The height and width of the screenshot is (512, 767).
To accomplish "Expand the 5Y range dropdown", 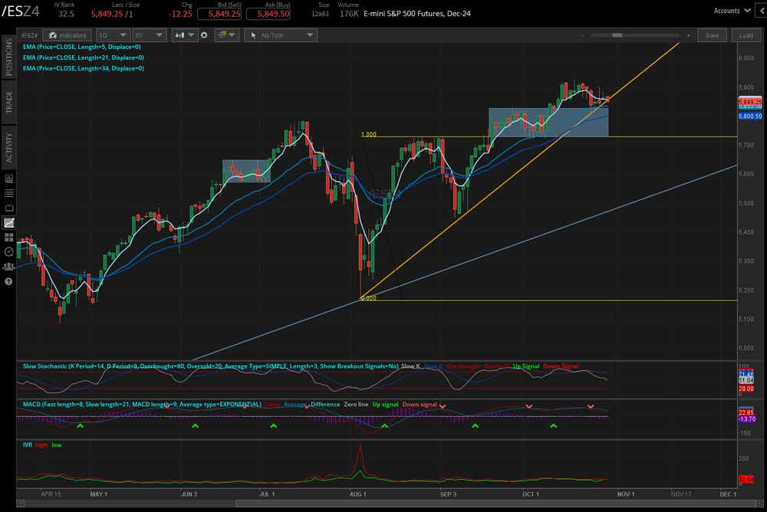I will pos(148,34).
